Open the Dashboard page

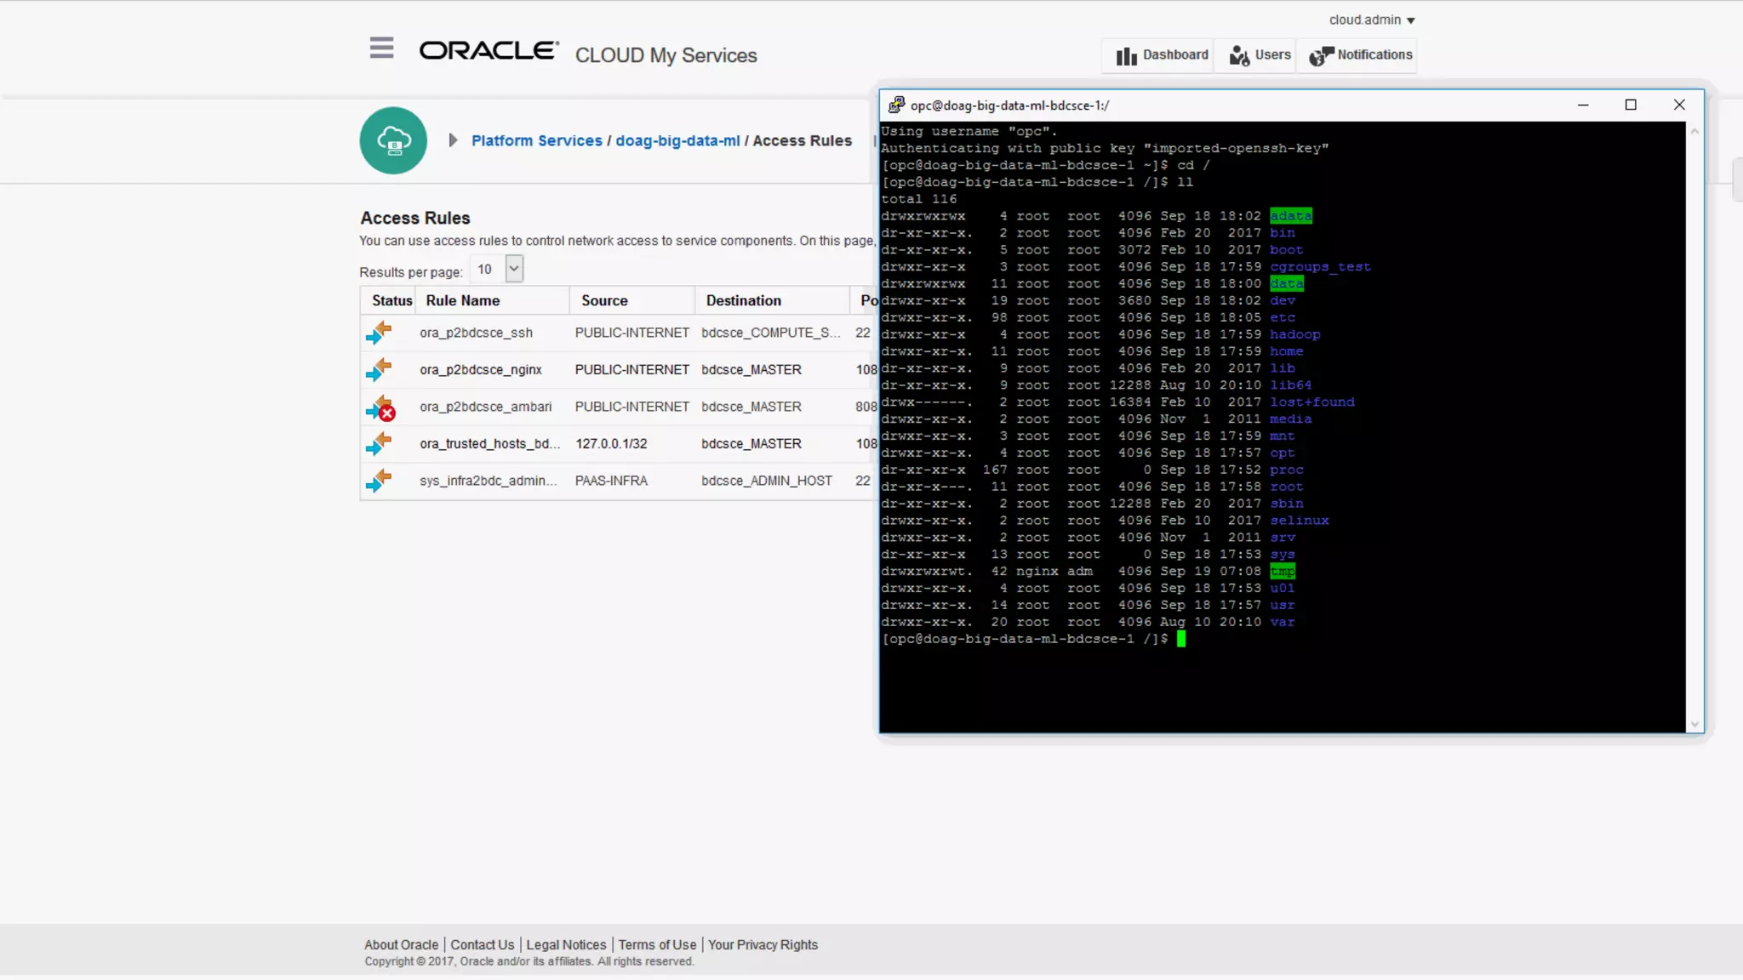click(1162, 55)
